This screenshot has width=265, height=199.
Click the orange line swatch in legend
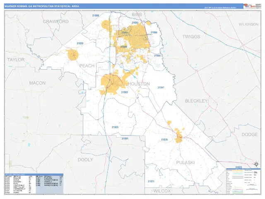(x=238, y=170)
